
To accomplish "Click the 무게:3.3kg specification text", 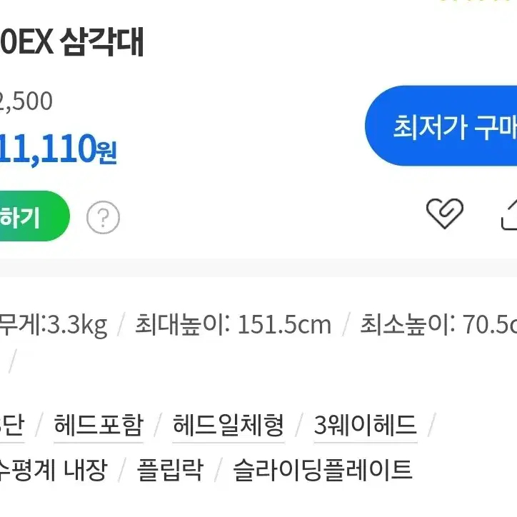I will point(54,325).
